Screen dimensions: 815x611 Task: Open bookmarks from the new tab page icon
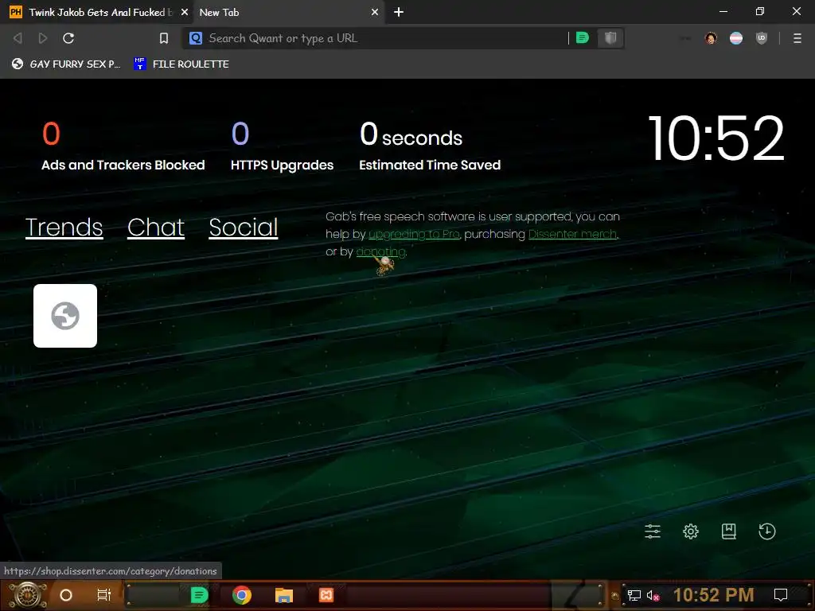click(729, 531)
